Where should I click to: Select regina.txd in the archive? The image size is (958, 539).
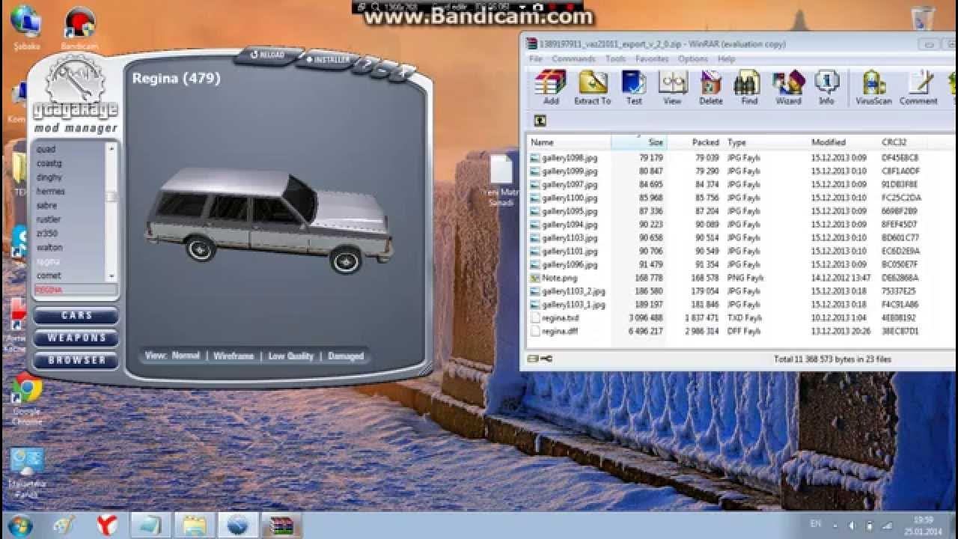point(560,318)
